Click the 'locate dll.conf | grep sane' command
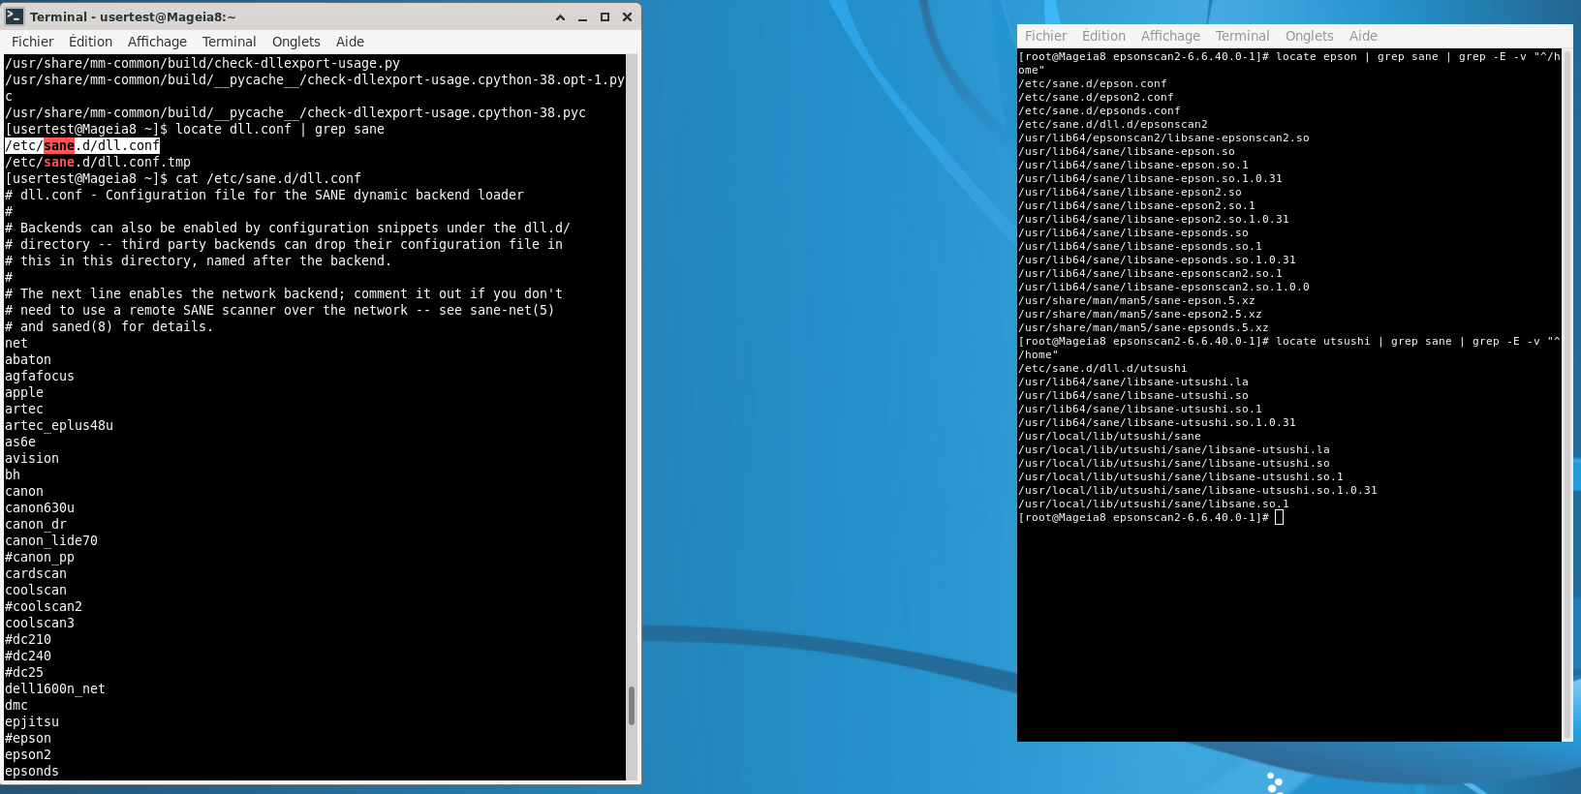Screen dimensions: 1581x794 (x=280, y=129)
